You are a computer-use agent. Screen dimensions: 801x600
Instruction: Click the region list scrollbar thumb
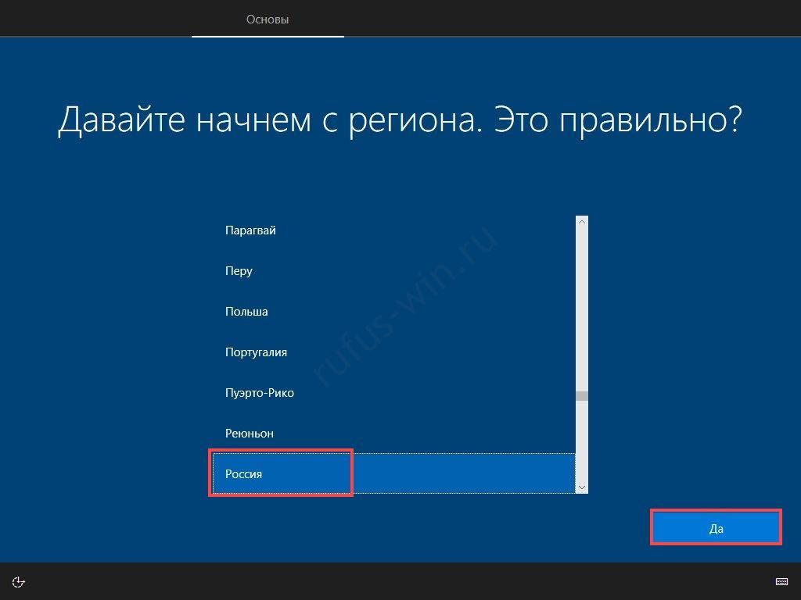[x=581, y=396]
